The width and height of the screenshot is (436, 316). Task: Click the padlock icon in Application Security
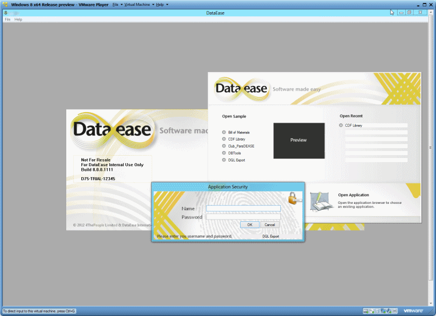tap(294, 198)
